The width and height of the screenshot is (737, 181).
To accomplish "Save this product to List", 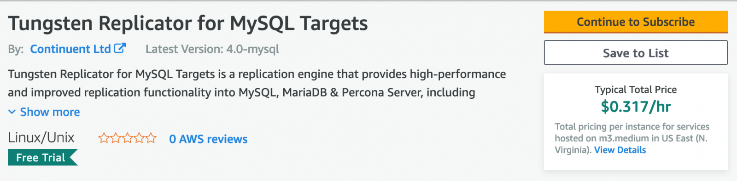I will [x=636, y=53].
